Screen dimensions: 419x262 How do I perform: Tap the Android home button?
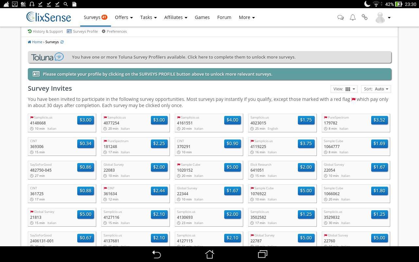pyautogui.click(x=209, y=254)
